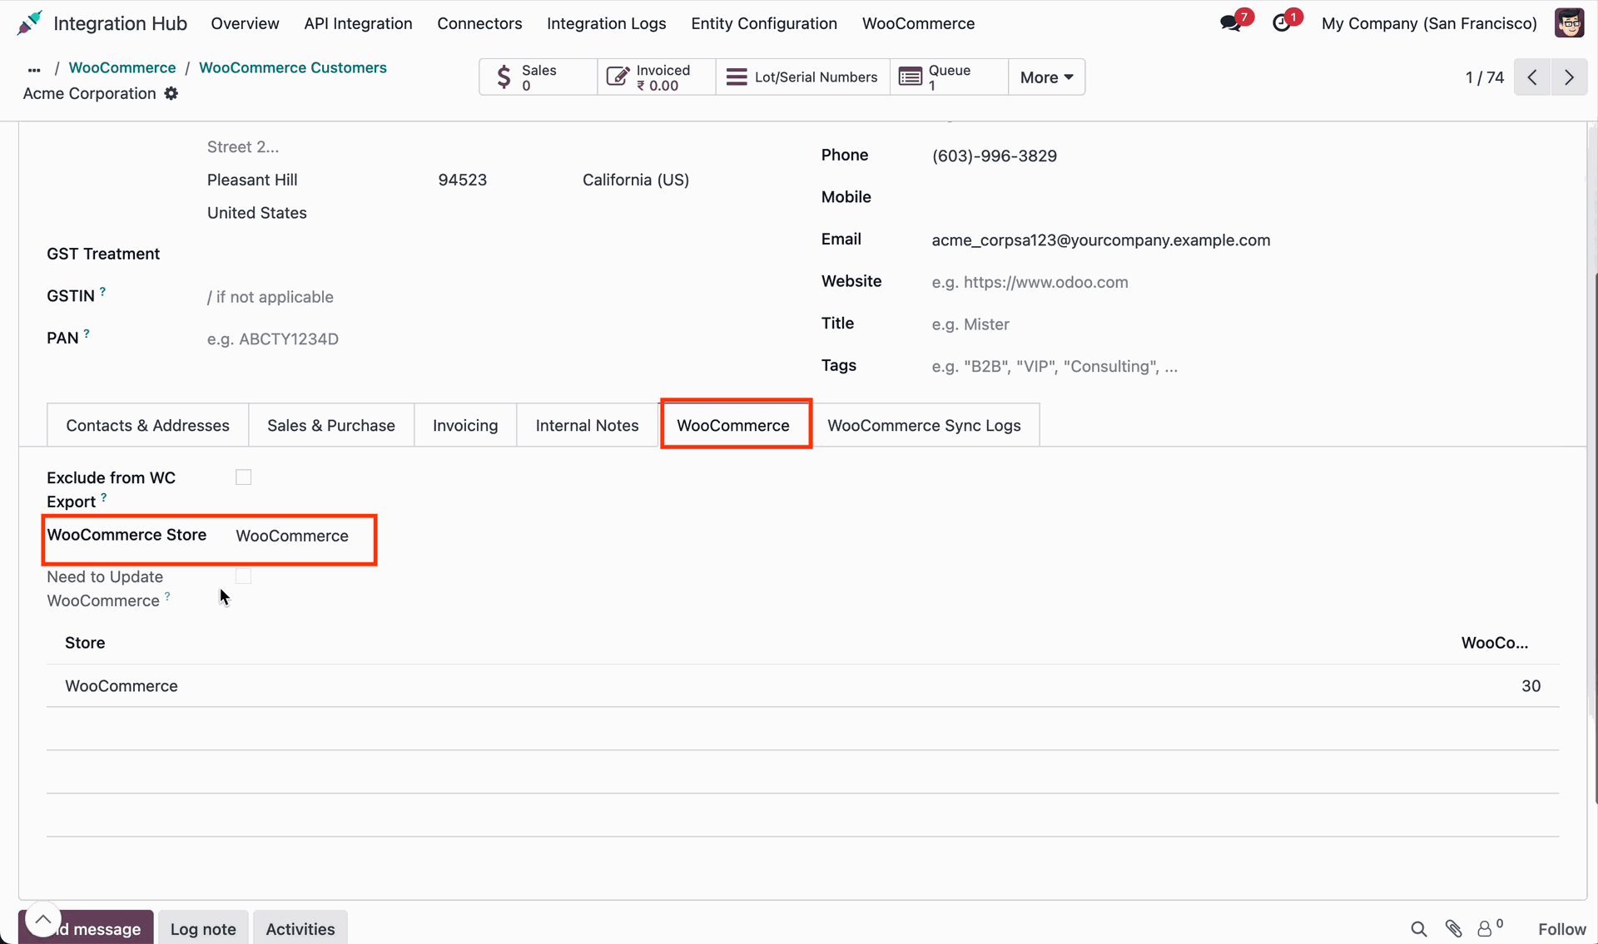Go to previous record arrow
This screenshot has width=1598, height=944.
point(1531,77)
